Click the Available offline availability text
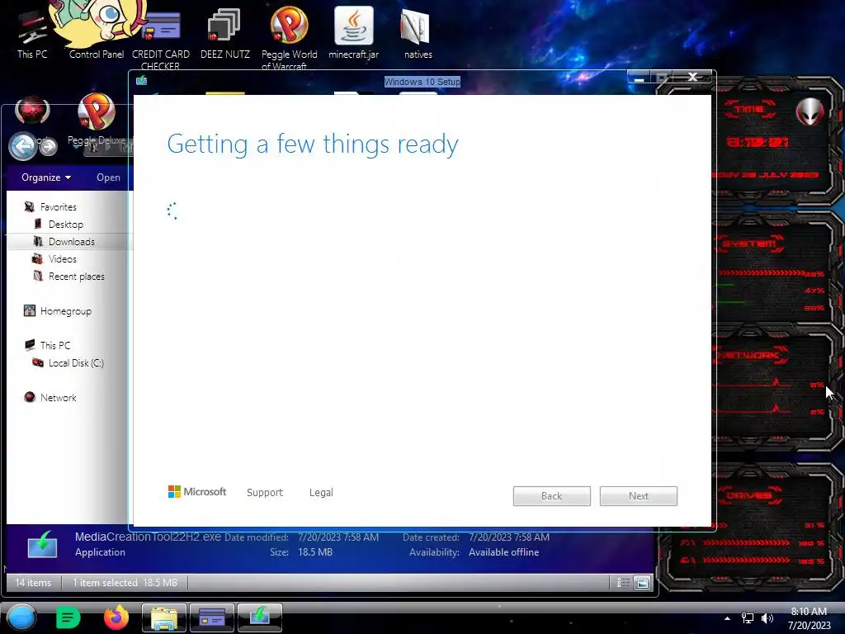This screenshot has width=845, height=634. [x=504, y=552]
